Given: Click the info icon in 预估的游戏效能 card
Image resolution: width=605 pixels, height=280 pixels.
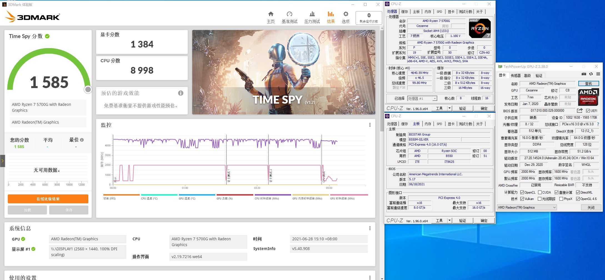Looking at the screenshot, I should click(x=181, y=93).
